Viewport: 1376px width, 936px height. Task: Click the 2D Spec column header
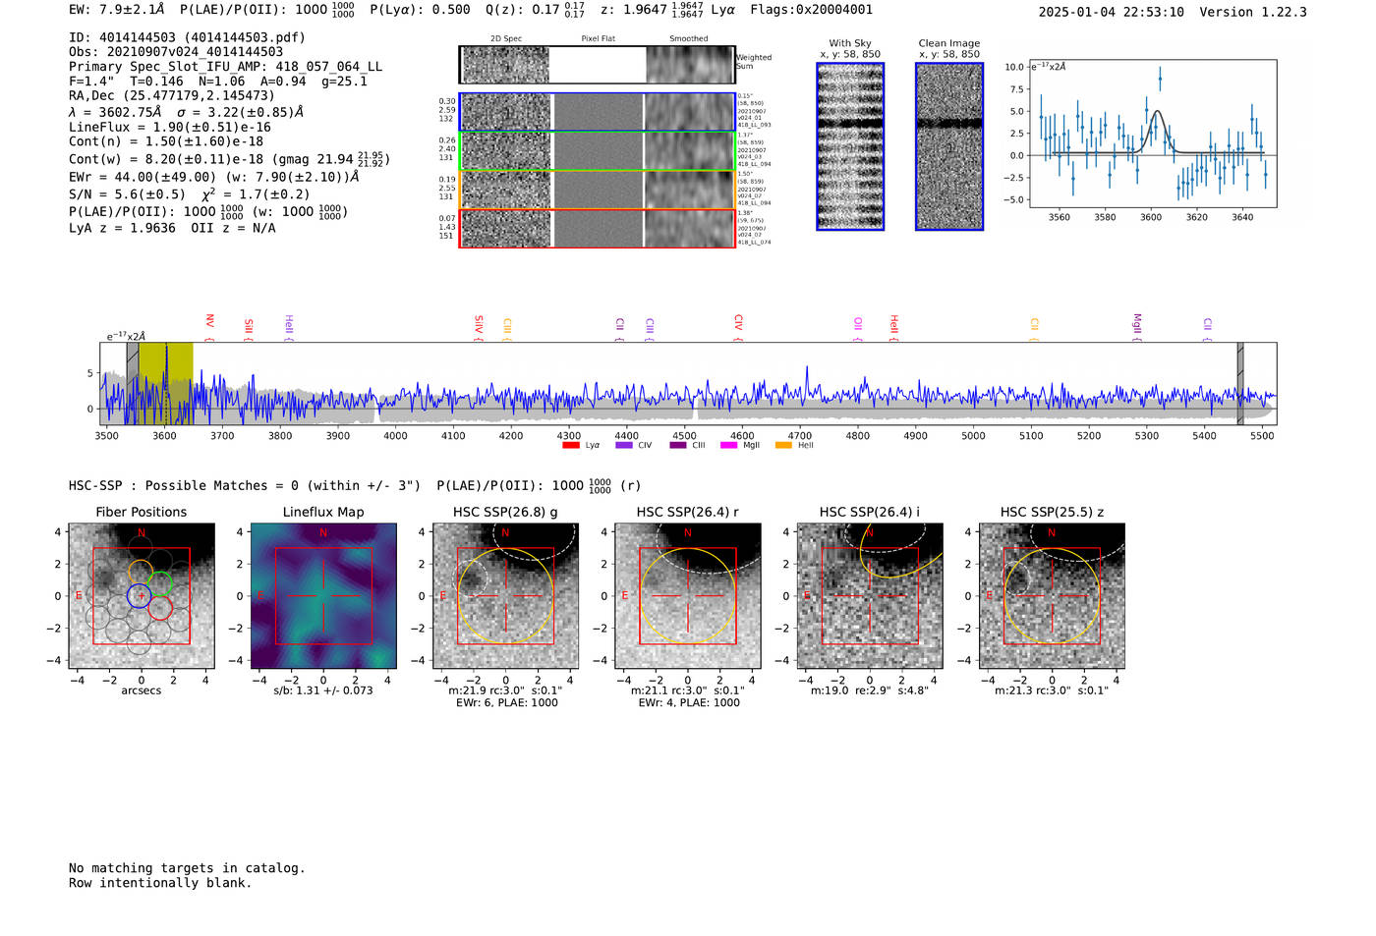click(506, 38)
